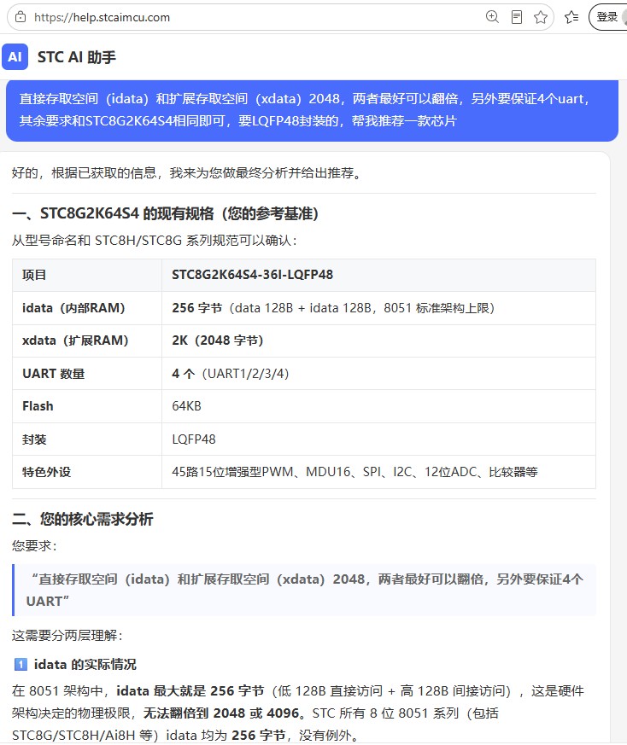This screenshot has width=627, height=745.
Task: Click the blue AI logo icon
Action: click(x=15, y=57)
